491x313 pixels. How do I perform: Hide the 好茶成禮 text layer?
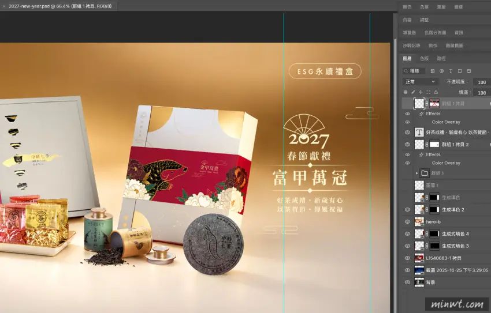tap(407, 133)
